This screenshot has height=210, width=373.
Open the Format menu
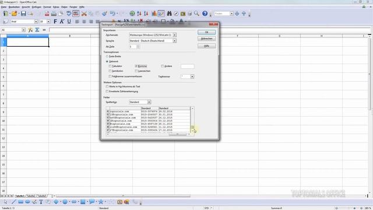coord(47,7)
